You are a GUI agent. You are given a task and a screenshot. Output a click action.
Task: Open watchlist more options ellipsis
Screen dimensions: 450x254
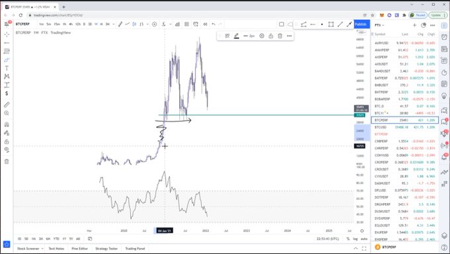(x=433, y=25)
